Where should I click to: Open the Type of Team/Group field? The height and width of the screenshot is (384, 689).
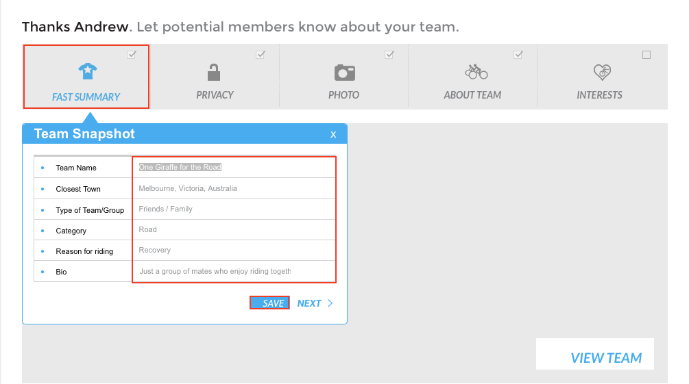coord(234,209)
